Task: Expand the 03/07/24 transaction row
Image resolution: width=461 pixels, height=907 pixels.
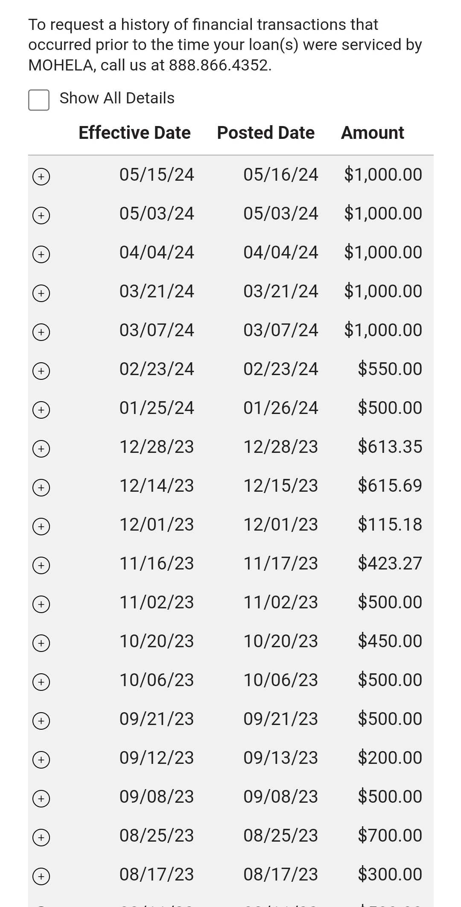Action: coord(41,332)
